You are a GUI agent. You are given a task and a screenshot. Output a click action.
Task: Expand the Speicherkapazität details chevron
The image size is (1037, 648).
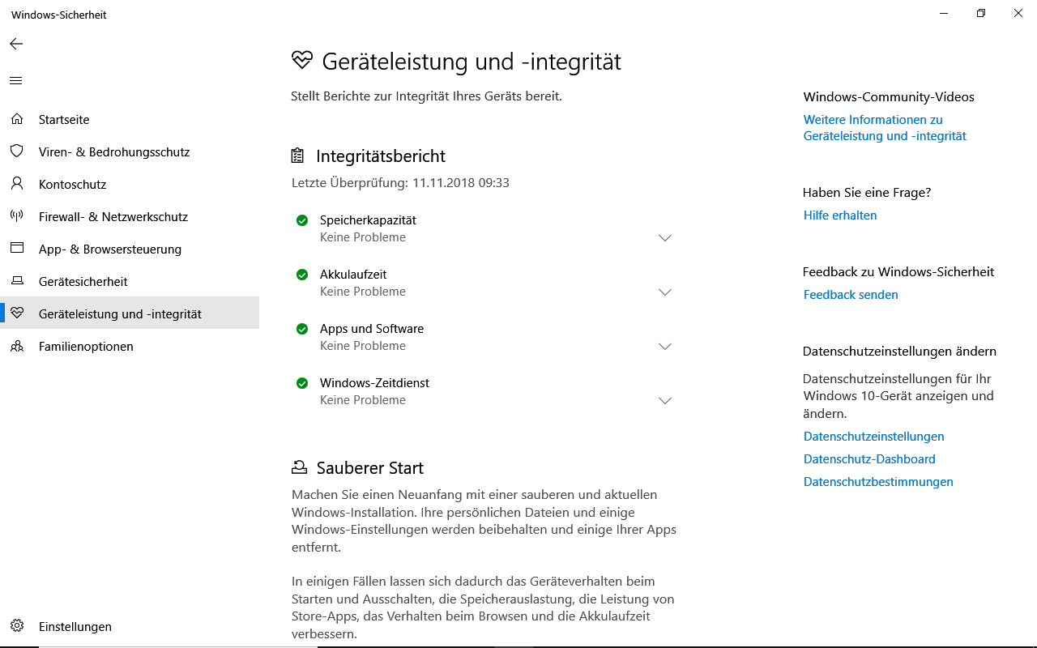pos(665,238)
